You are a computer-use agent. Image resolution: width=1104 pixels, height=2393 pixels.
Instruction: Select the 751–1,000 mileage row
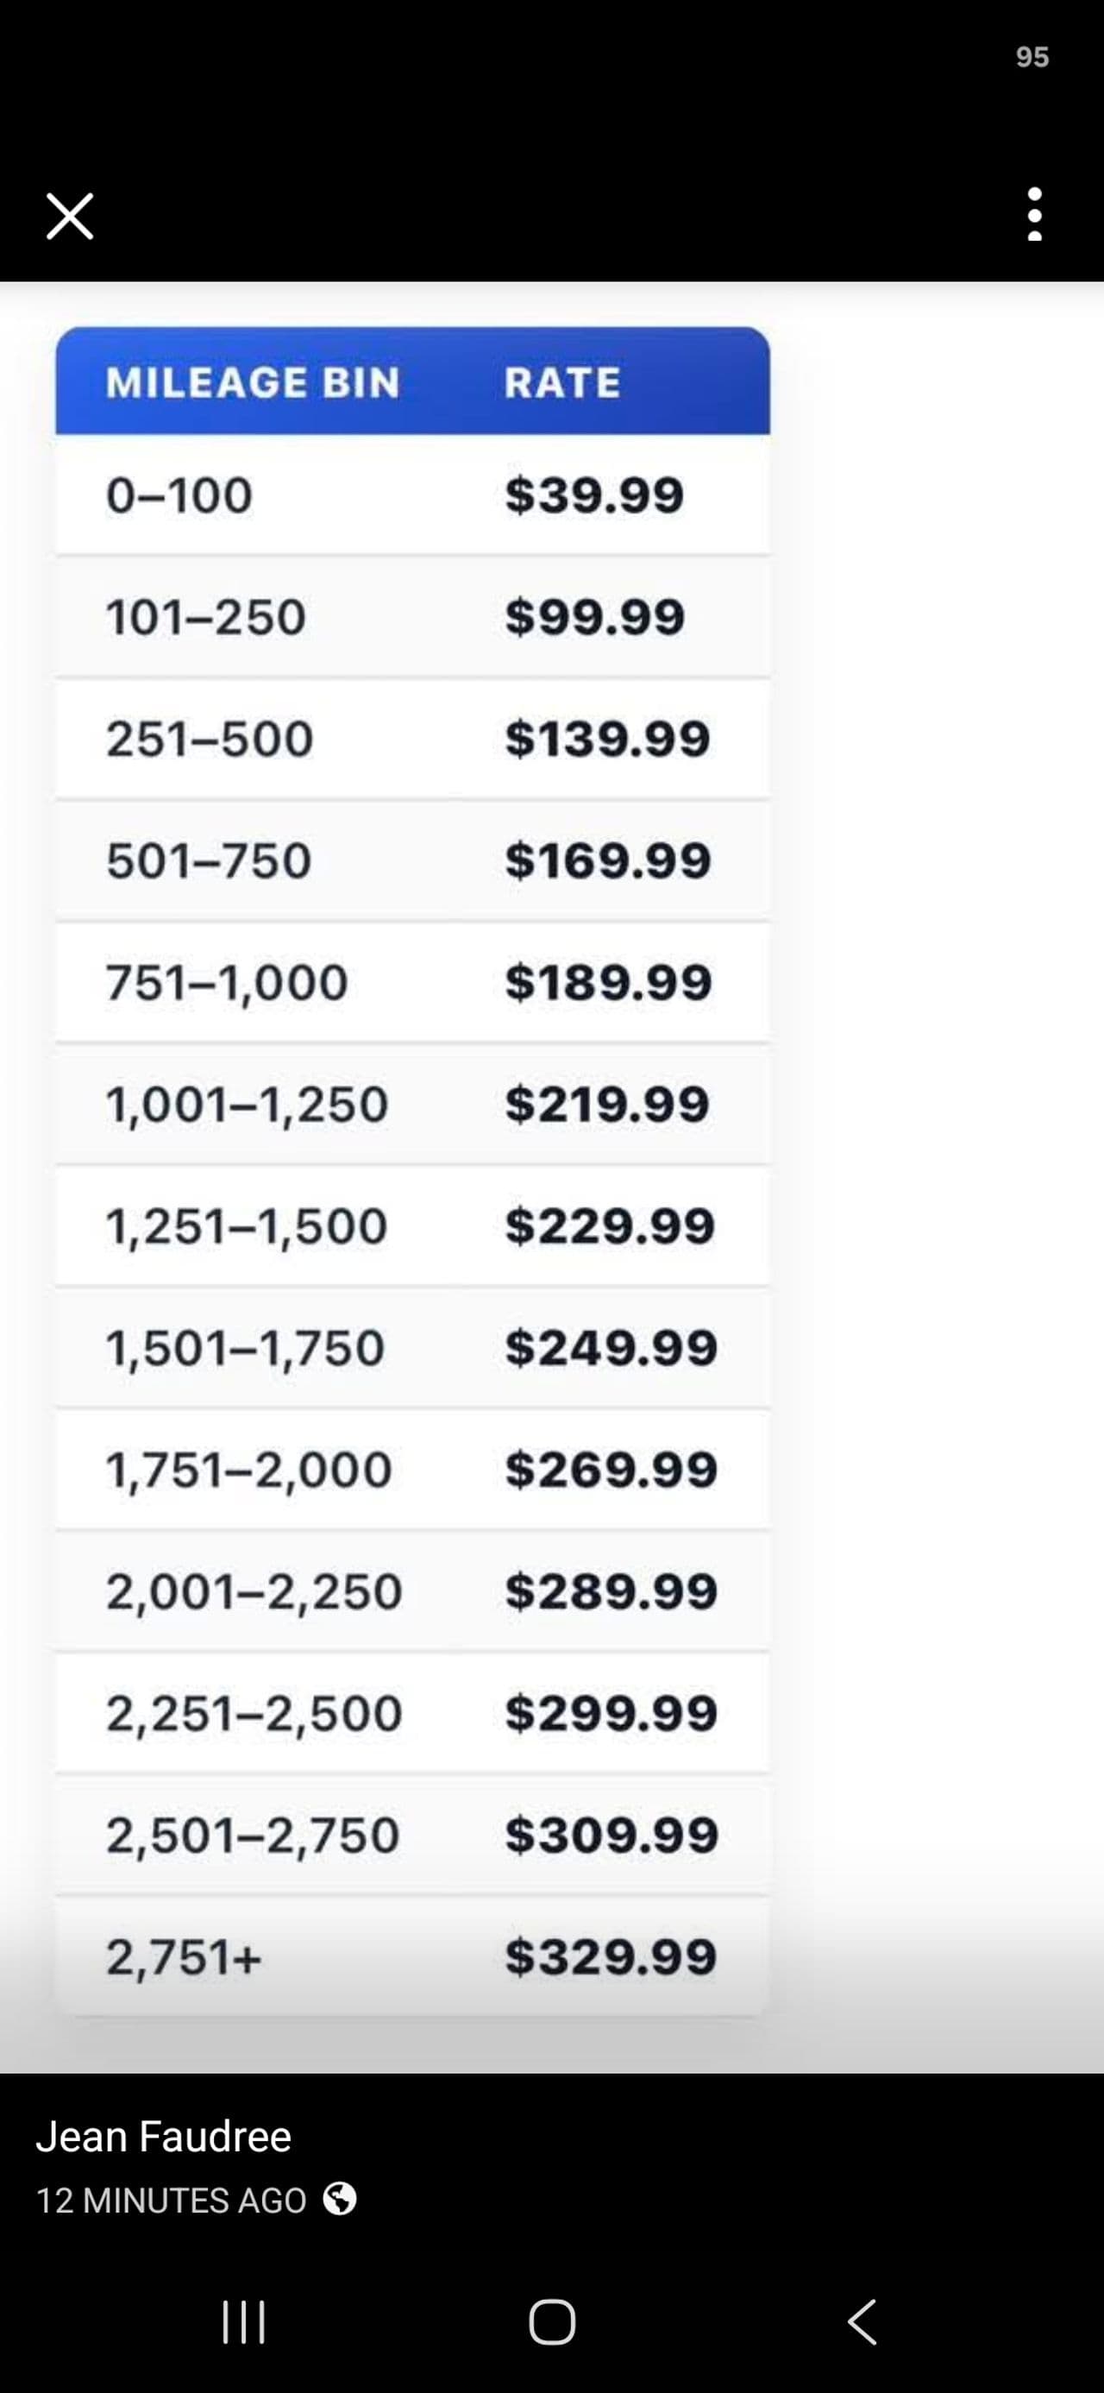pos(412,982)
